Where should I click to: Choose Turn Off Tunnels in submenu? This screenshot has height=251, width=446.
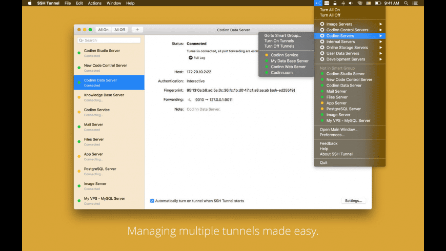click(286, 46)
